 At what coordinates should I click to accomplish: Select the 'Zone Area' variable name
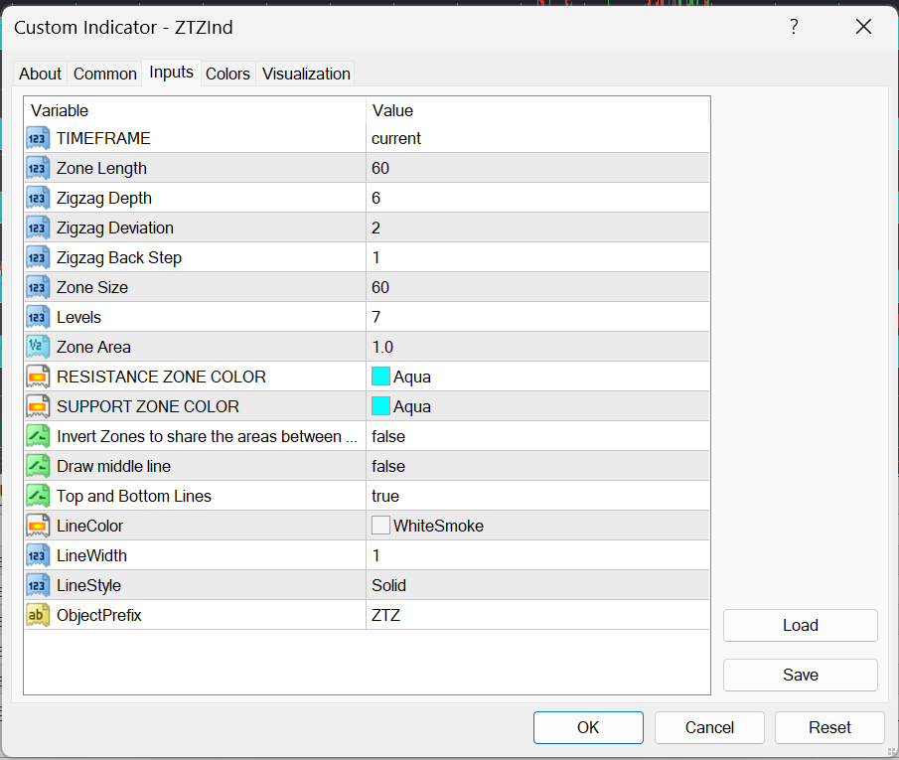93,347
